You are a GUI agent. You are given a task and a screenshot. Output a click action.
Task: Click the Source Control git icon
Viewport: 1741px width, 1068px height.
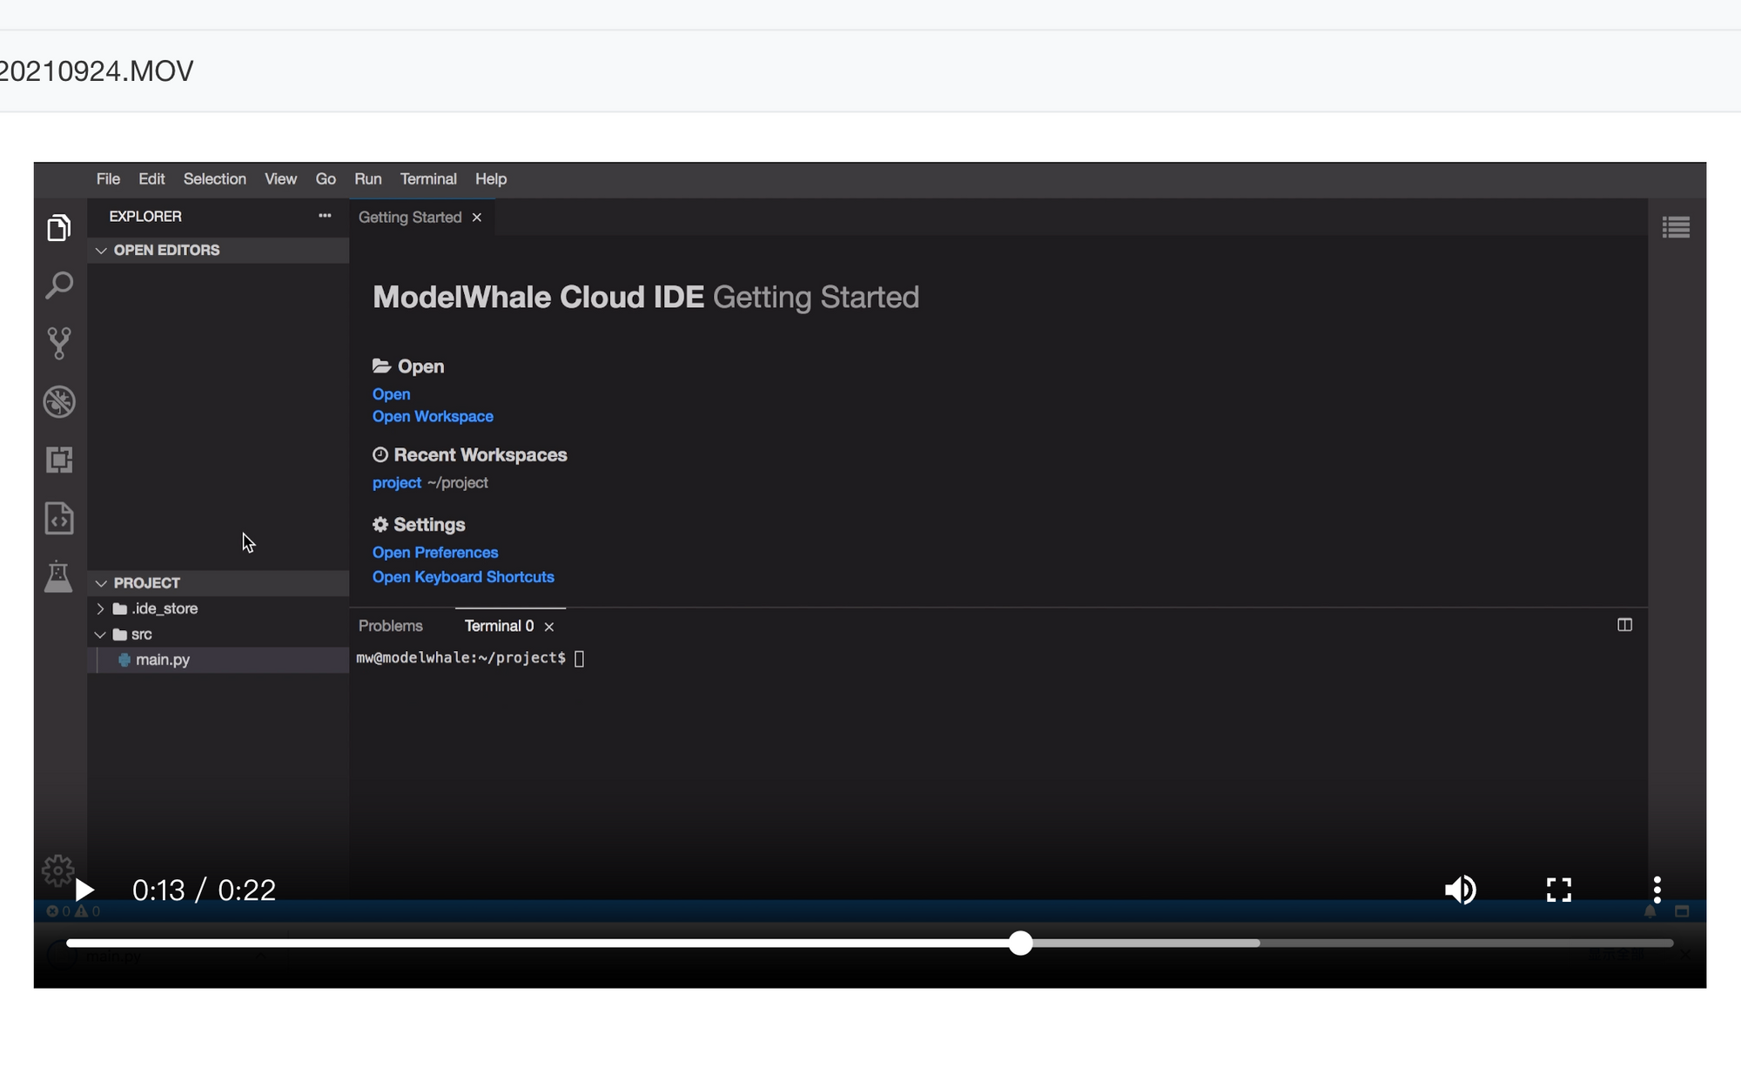(58, 343)
